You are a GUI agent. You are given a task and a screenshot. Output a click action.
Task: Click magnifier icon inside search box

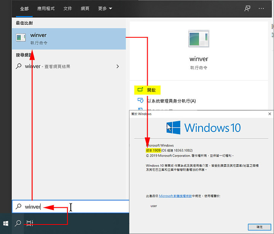tap(18, 207)
